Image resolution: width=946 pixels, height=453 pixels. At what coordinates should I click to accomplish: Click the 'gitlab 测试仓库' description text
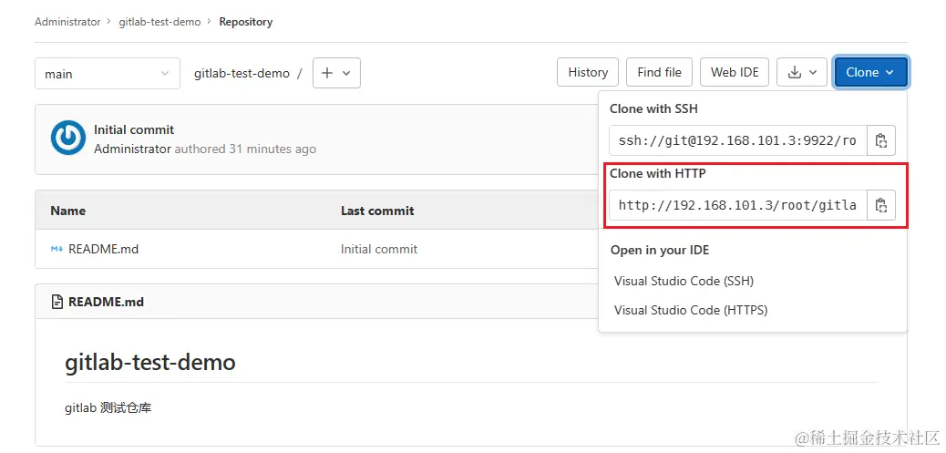point(108,408)
